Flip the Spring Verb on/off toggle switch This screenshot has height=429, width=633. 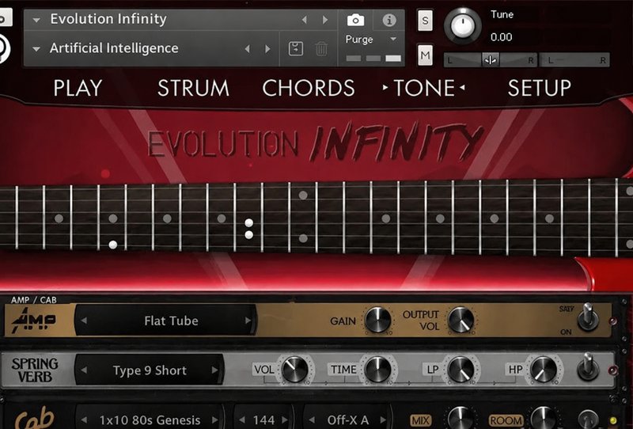pos(588,367)
